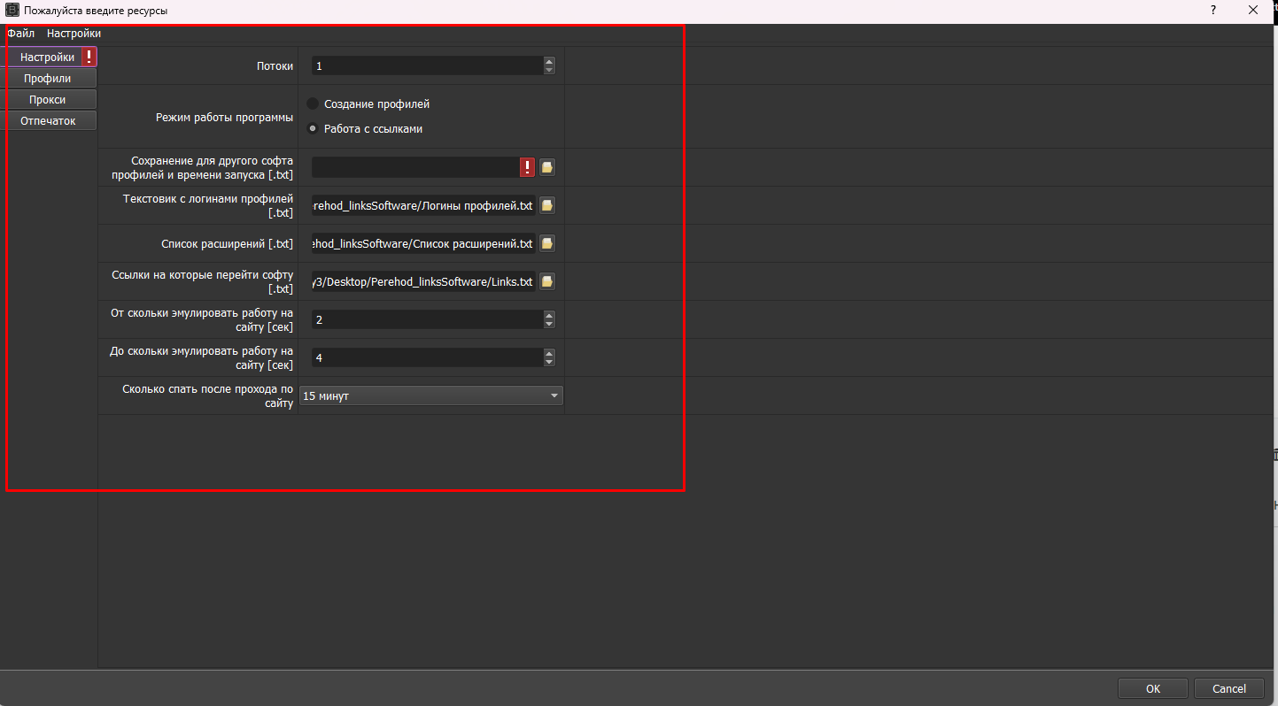Increase the maximum emulation seconds value
Image resolution: width=1278 pixels, height=706 pixels.
pos(549,352)
